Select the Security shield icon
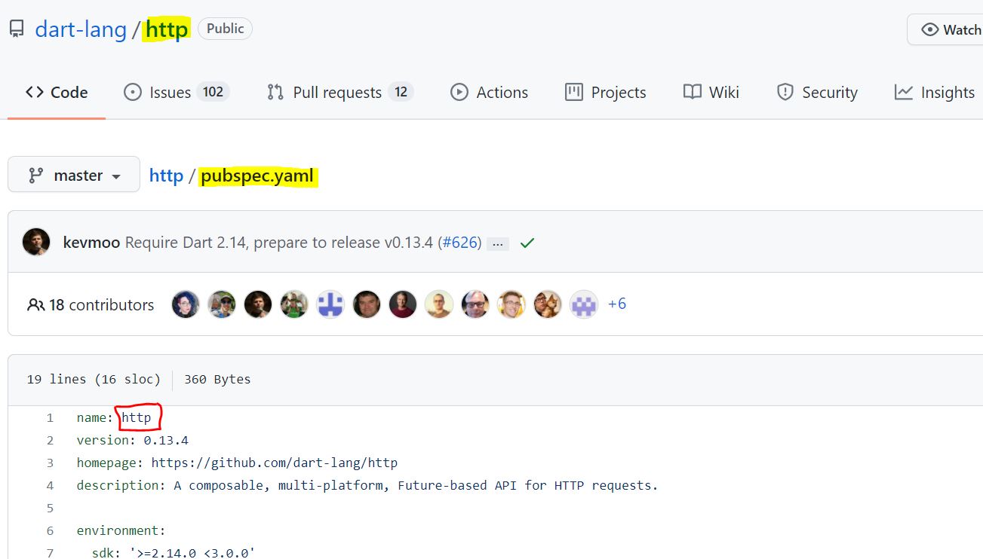The image size is (983, 559). pyautogui.click(x=785, y=92)
